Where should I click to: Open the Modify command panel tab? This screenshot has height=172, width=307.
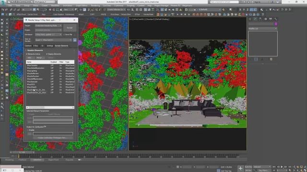255,19
